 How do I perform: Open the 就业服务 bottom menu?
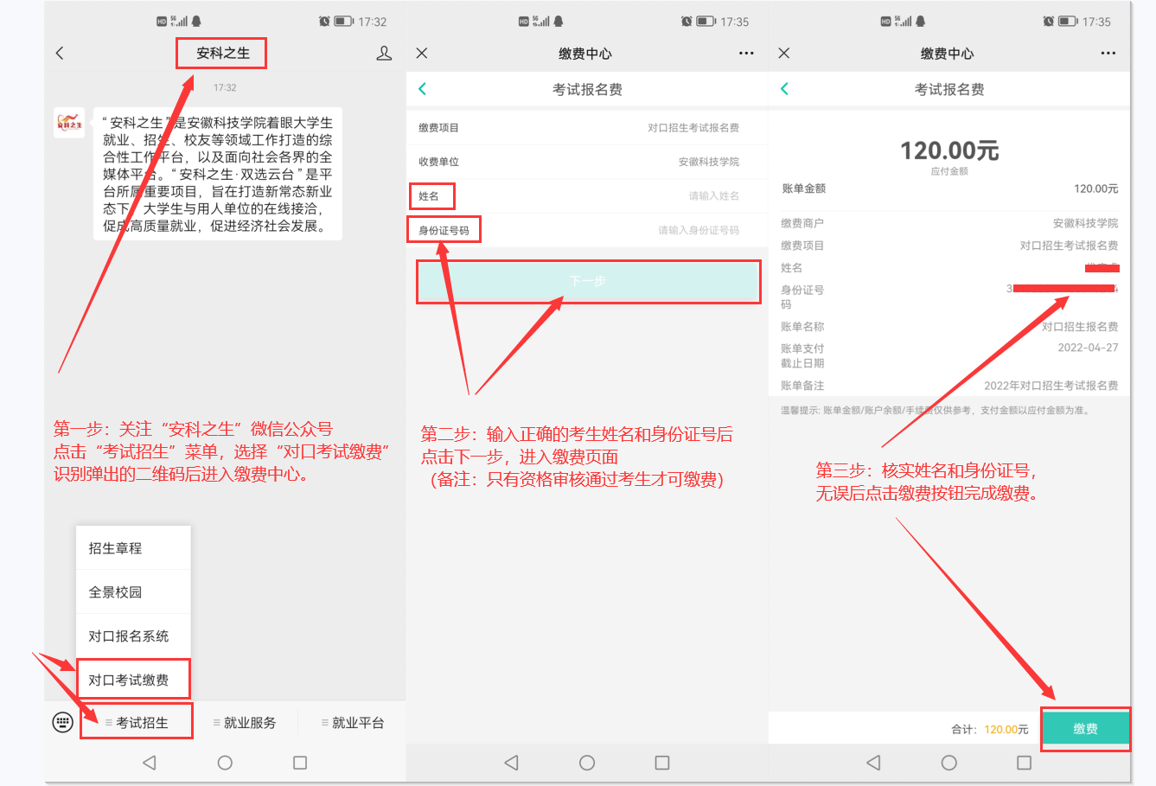pos(245,723)
